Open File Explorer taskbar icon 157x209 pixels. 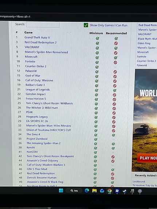94,191
